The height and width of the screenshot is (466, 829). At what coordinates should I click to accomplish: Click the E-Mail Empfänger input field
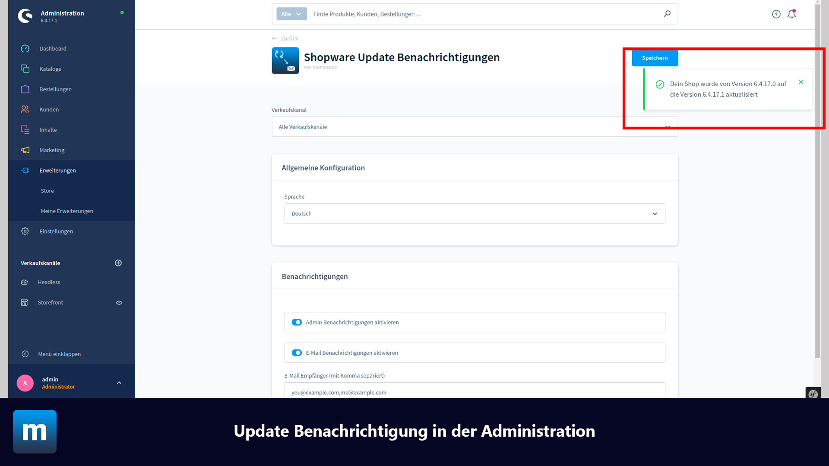click(x=474, y=393)
